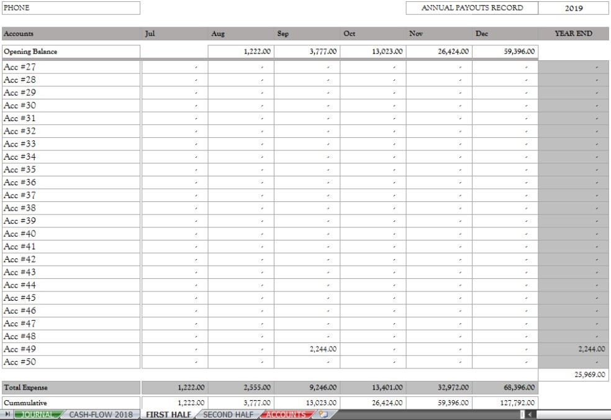Click the 2019 year cell

(x=573, y=8)
